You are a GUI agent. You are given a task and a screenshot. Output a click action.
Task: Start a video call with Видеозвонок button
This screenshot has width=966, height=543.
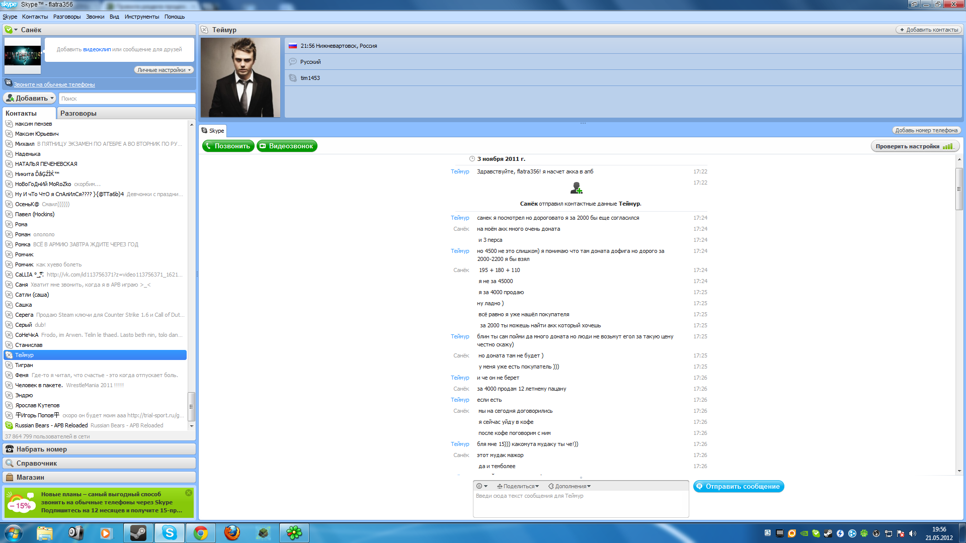point(287,146)
